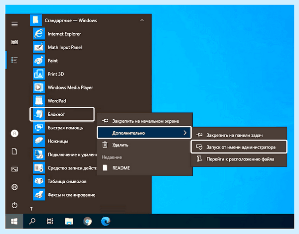Open Settings gear icon

point(14,187)
